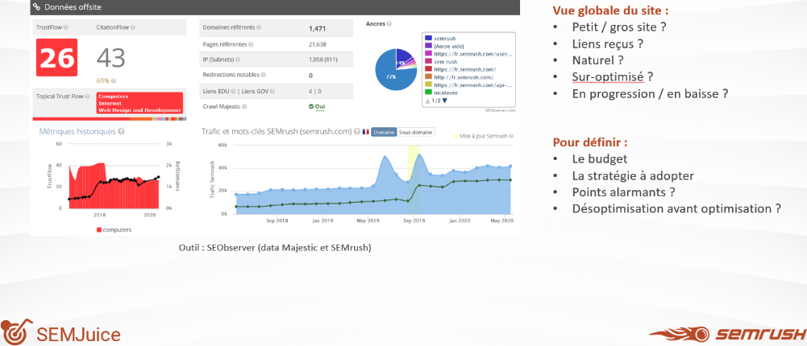Click the Pages référentes help icon
Image resolution: width=807 pixels, height=346 pixels.
coord(251,44)
